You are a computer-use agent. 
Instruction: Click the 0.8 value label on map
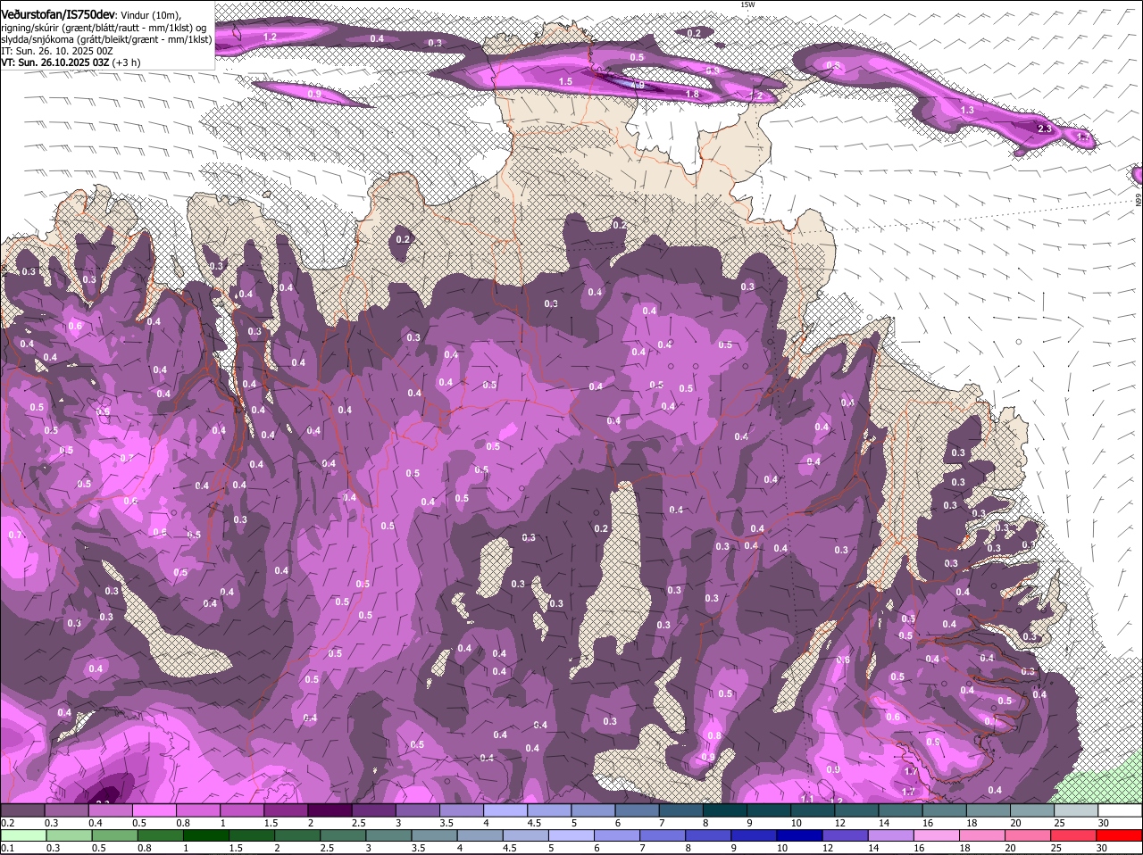713,735
